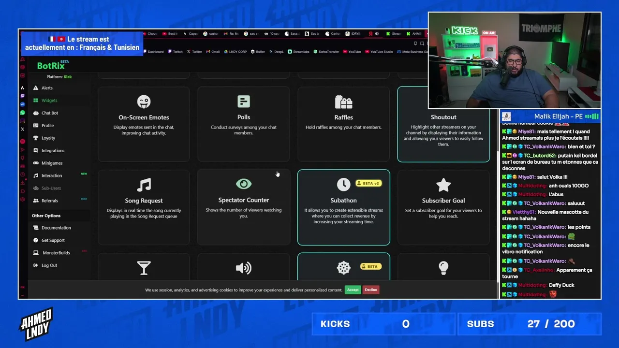
Task: Open downloads icon in browser side panel
Action: [x=23, y=183]
